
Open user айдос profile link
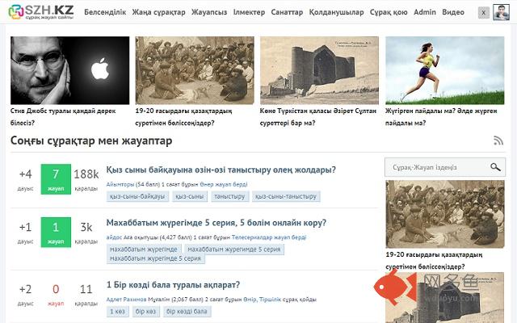point(114,237)
